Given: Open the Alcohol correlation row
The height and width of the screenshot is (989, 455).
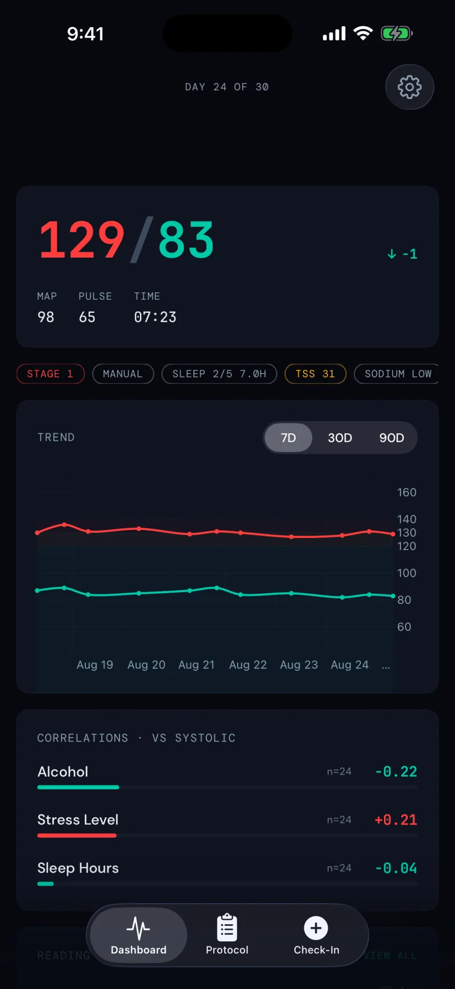Looking at the screenshot, I should tap(227, 777).
